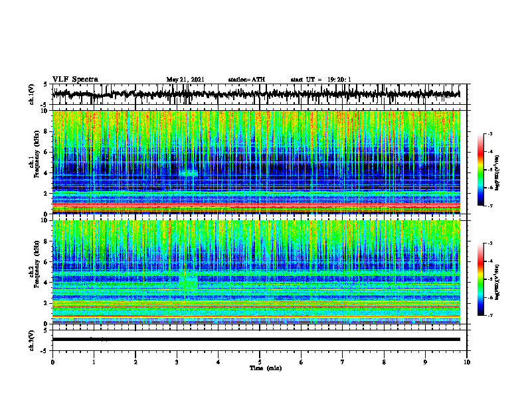Click time axis tick label "3"
Screen dimensions: 526x406
tap(177, 362)
